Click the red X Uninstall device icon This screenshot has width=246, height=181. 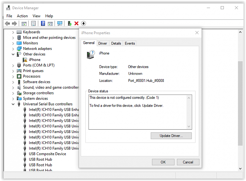[76, 24]
